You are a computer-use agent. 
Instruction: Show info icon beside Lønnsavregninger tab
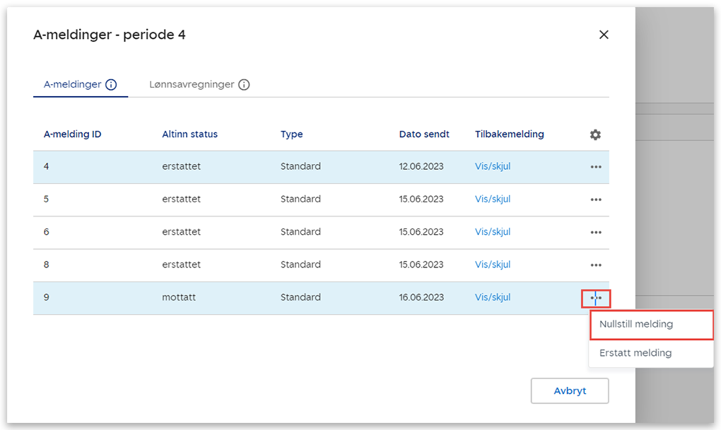[x=244, y=84]
